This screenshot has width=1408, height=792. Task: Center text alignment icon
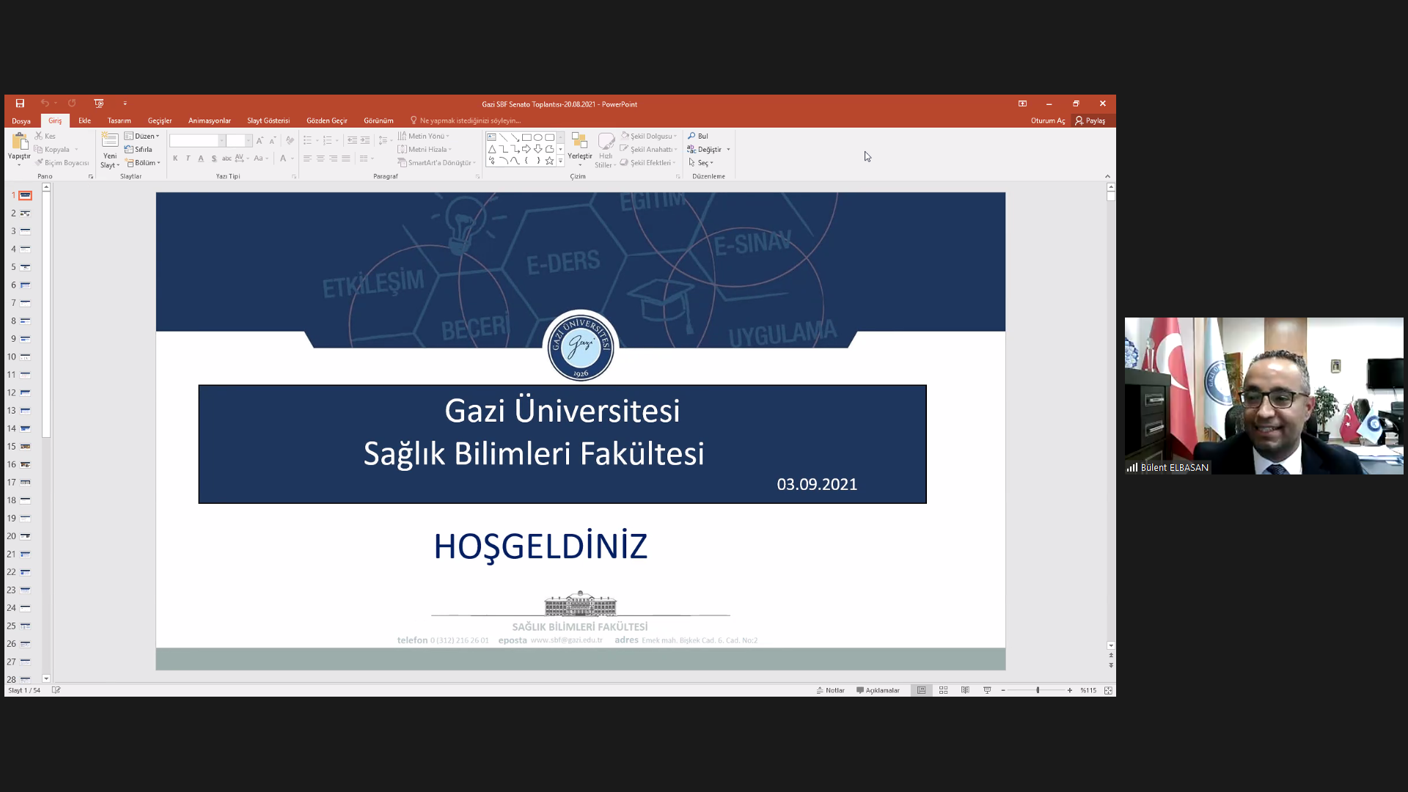point(320,158)
